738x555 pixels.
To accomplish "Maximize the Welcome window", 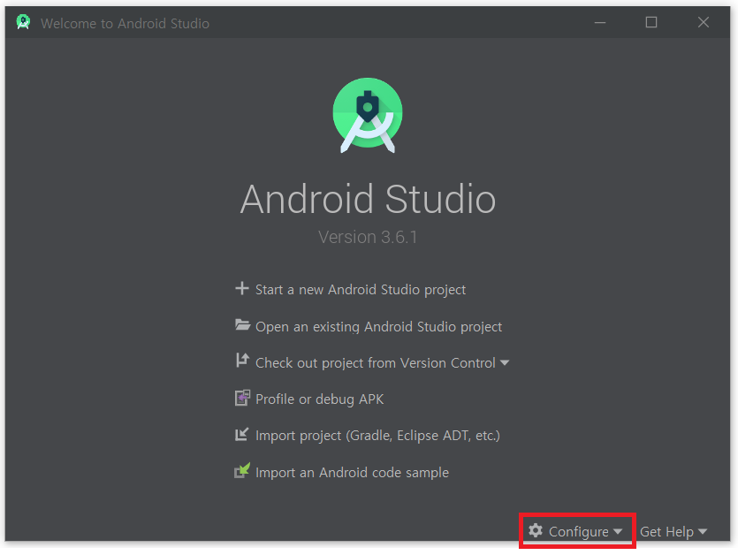I will pyautogui.click(x=651, y=22).
